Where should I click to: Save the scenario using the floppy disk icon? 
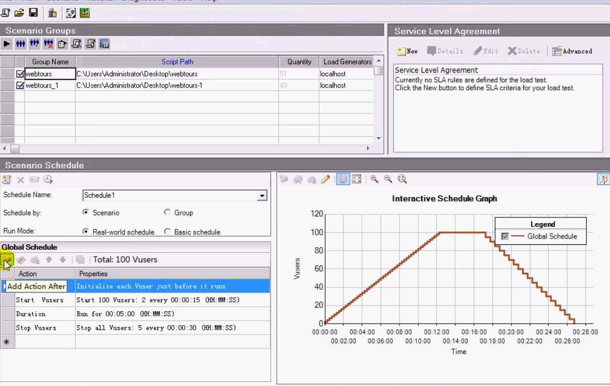[34, 13]
